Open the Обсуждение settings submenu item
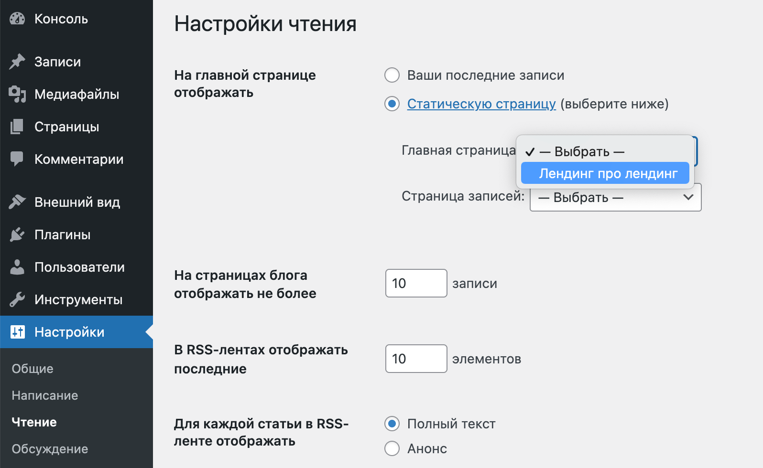The image size is (763, 468). pyautogui.click(x=50, y=449)
